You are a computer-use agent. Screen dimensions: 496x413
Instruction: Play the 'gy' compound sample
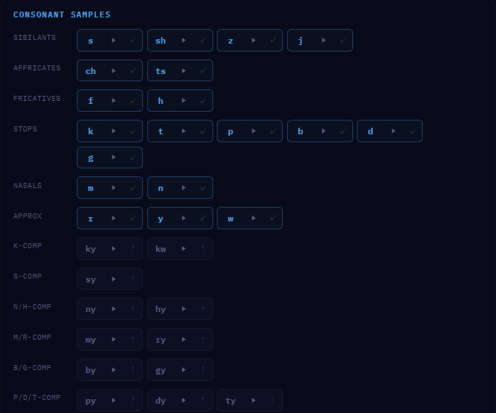183,369
